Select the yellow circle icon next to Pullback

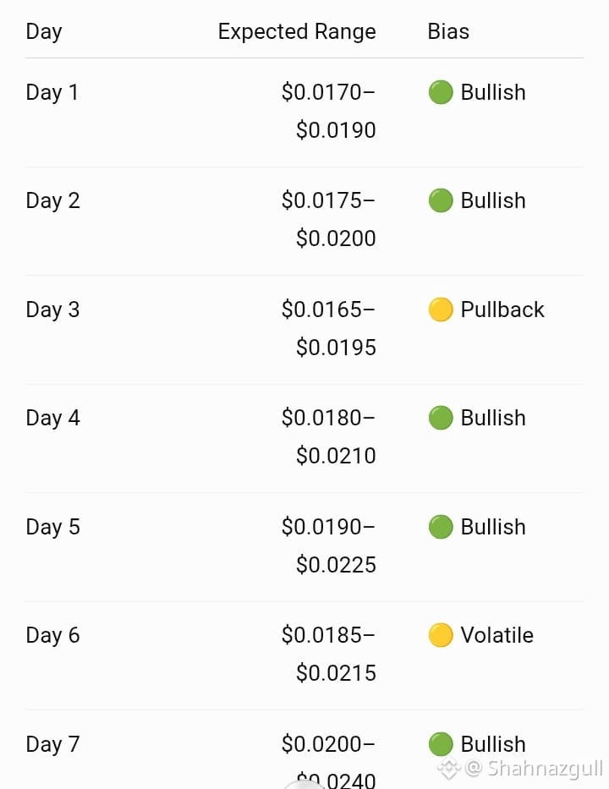[x=441, y=310]
